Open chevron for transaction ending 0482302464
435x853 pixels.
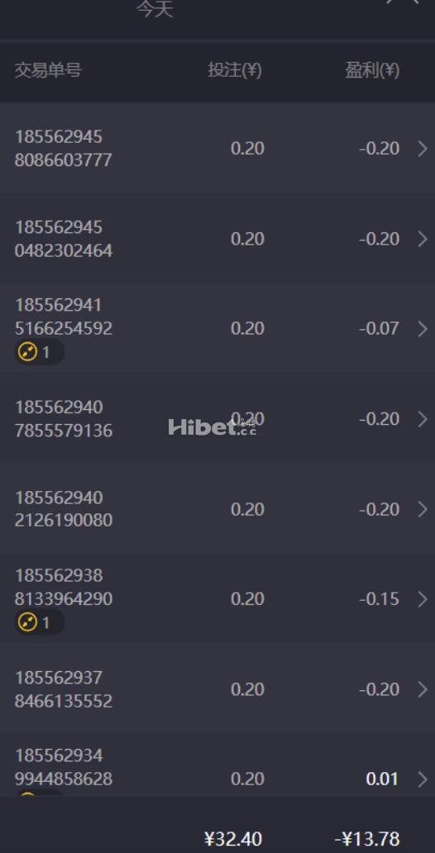point(423,239)
